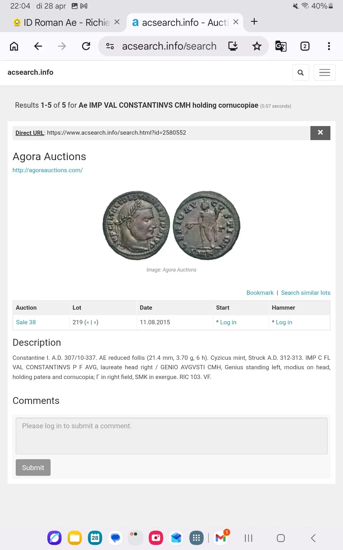Open a new browser tab
Screen dimensions: 343x550
coord(254,21)
